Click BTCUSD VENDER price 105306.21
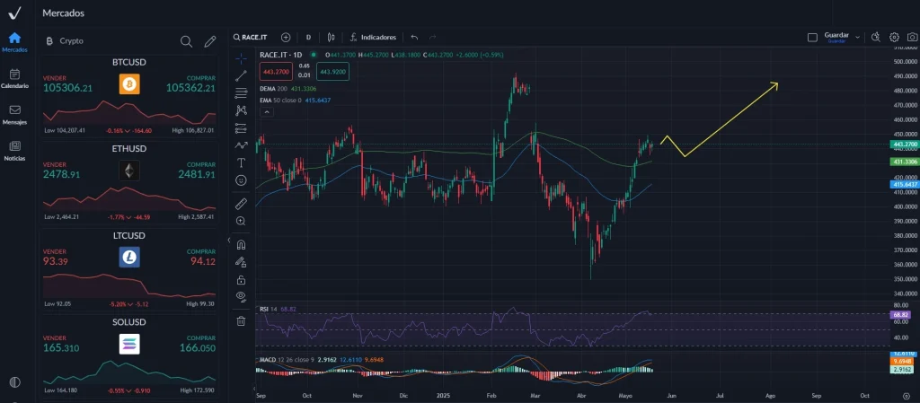Viewport: 920px width, 403px height. point(67,88)
